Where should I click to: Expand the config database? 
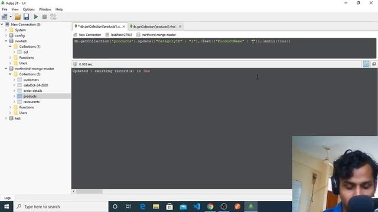coord(6,35)
